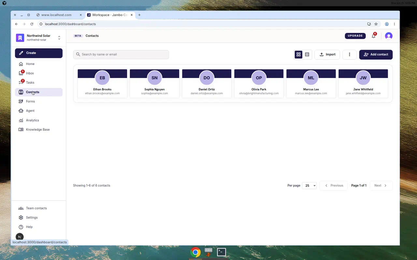The width and height of the screenshot is (417, 260).
Task: Click the install app icon in the address bar
Action: tap(369, 24)
